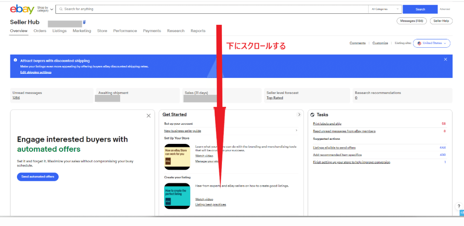464x226 pixels.
Task: Click unread messages count 1,186
Action: coord(16,98)
